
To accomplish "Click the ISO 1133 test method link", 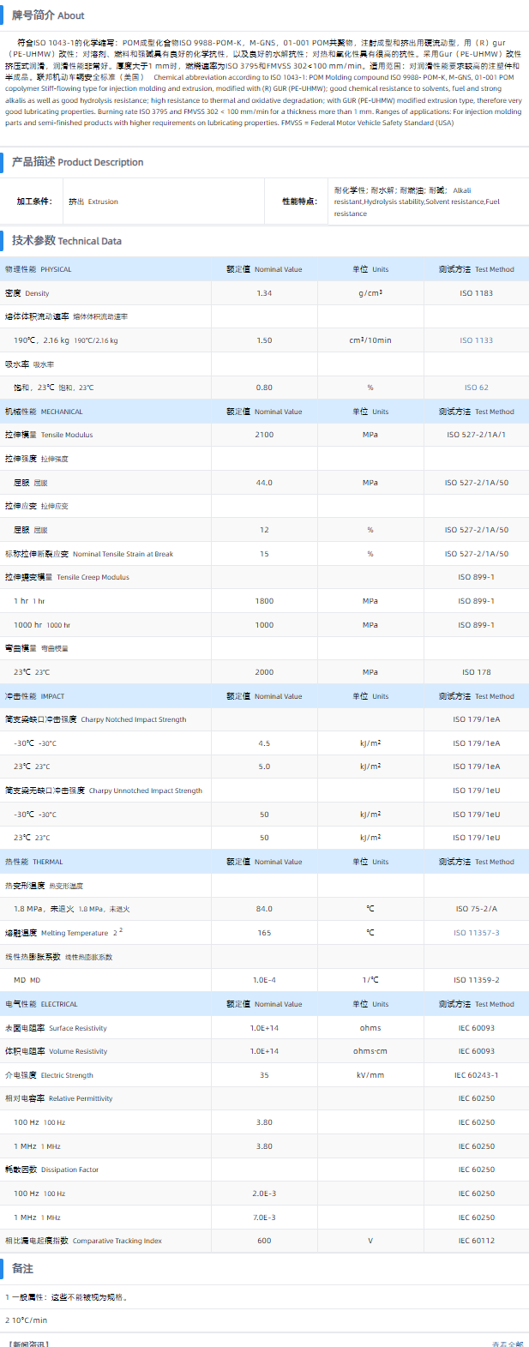I will pyautogui.click(x=476, y=340).
